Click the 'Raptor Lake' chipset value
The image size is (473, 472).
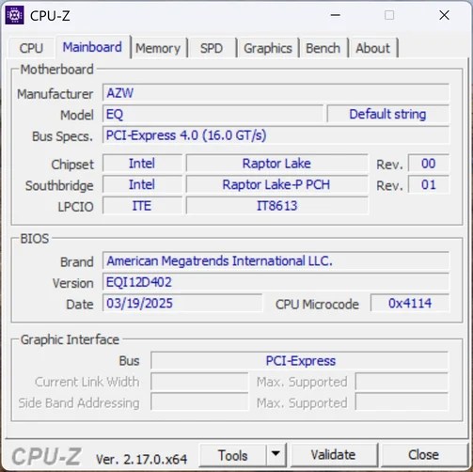click(x=276, y=164)
